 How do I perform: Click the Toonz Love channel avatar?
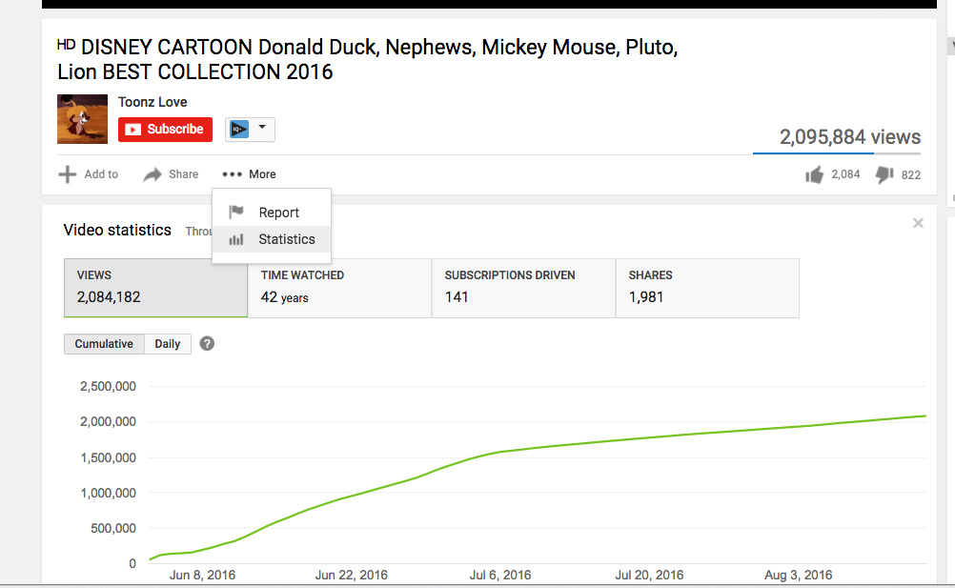click(82, 119)
